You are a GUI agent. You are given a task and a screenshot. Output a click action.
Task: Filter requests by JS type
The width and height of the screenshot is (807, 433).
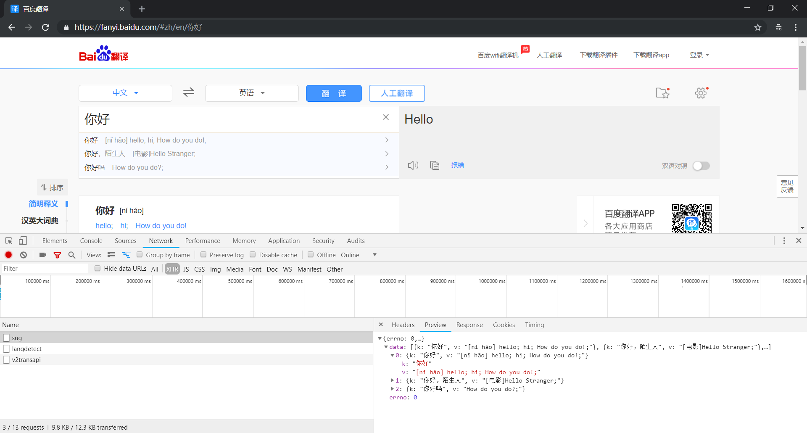point(186,269)
